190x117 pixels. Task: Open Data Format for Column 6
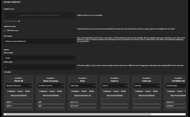coord(178,95)
